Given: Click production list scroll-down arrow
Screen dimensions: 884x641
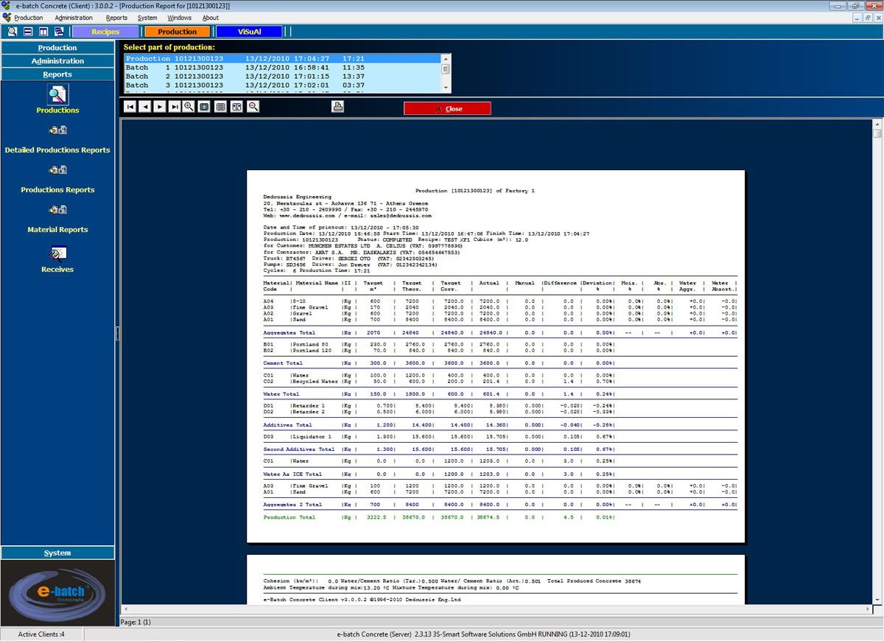Looking at the screenshot, I should click(446, 88).
